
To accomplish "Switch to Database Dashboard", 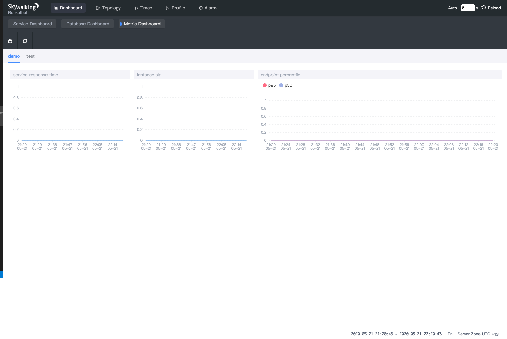I will pyautogui.click(x=88, y=24).
